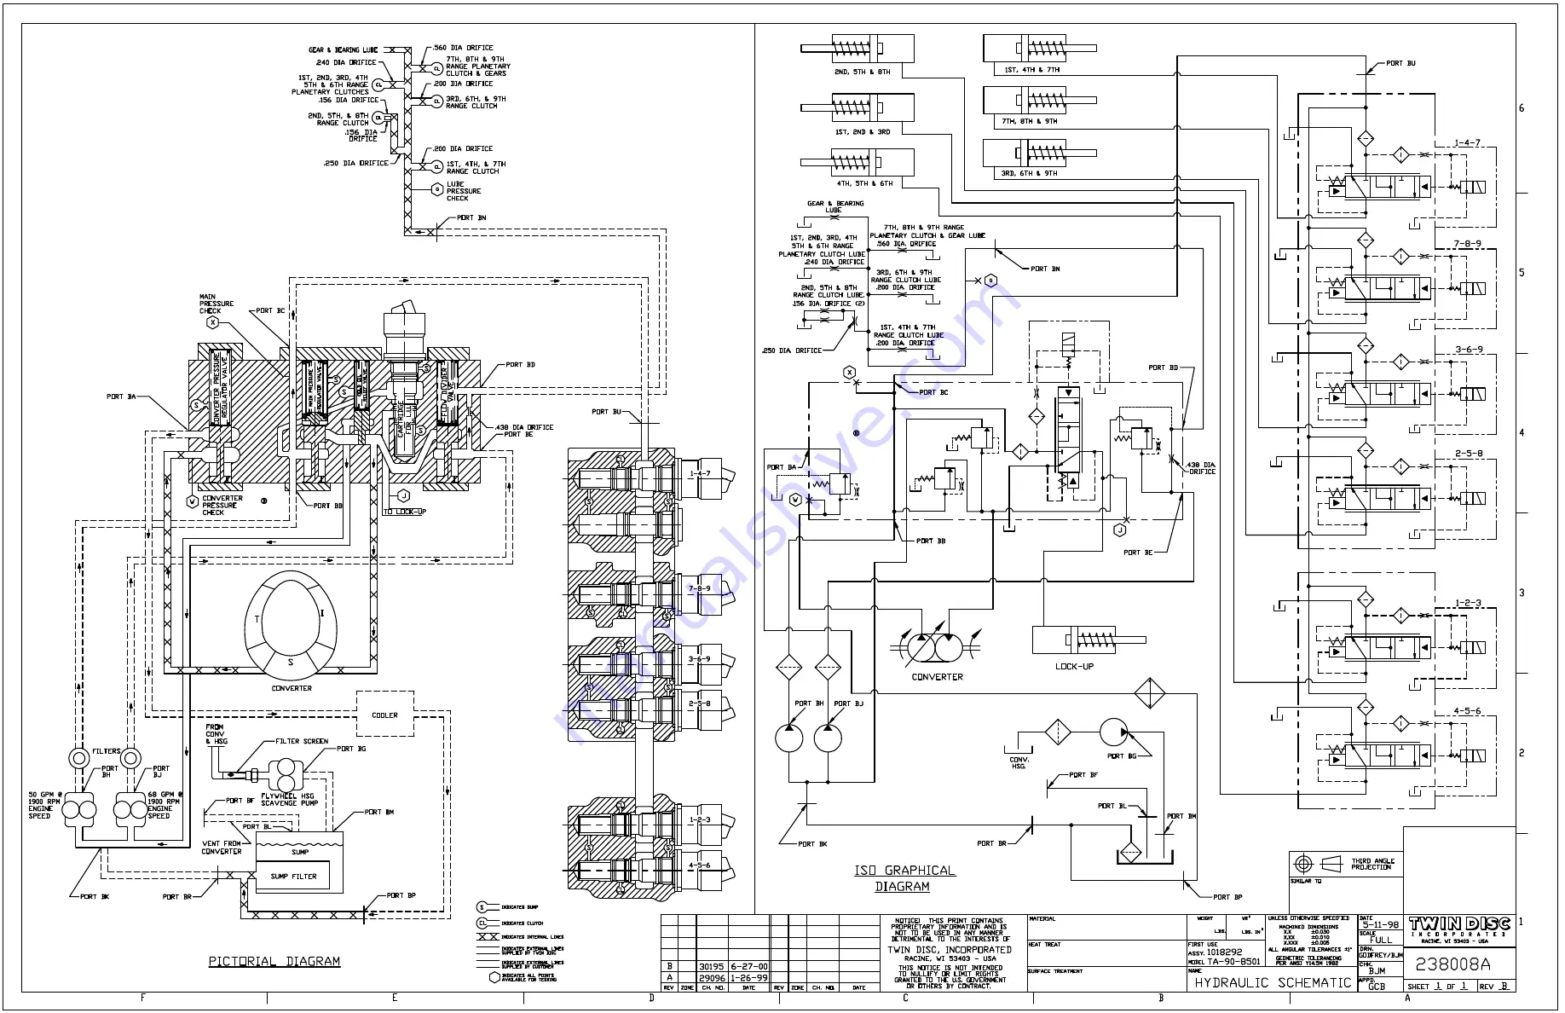Click the 68 GPM pump drawing in pictorial diagram
Screen dimensions: 1565x1013
click(x=130, y=808)
